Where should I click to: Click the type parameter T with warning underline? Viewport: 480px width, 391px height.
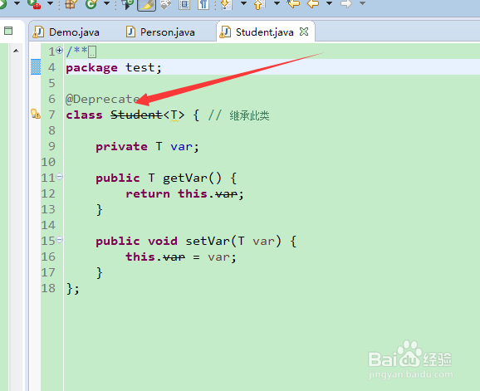174,115
